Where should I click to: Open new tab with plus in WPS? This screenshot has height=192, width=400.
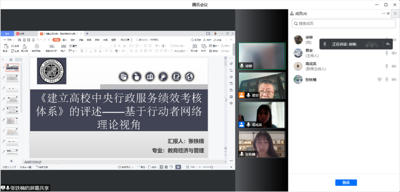tap(87, 34)
